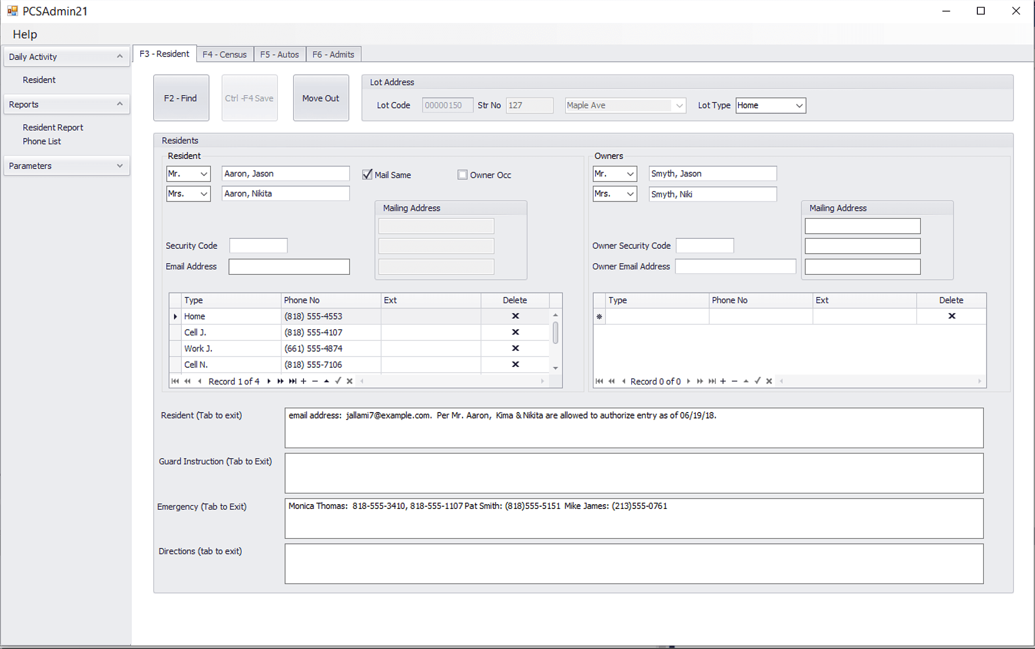Confirm edit with resident navigator checkmark

(x=338, y=381)
